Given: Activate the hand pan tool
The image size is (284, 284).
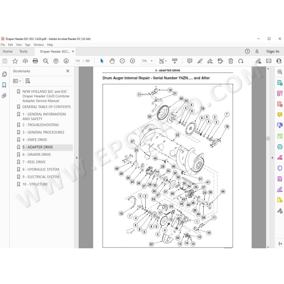Looking at the screenshot, I should (112, 61).
